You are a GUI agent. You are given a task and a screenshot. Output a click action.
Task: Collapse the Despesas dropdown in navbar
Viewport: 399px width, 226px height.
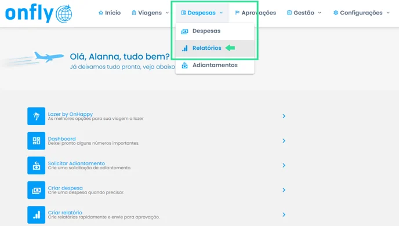point(202,13)
